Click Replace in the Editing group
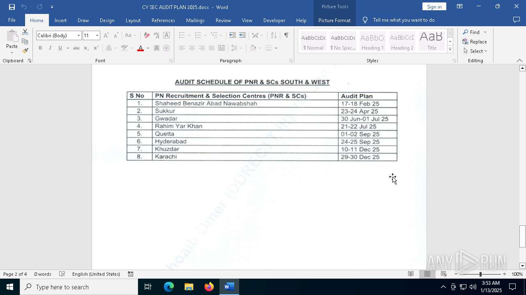The height and width of the screenshot is (295, 526). pos(475,42)
